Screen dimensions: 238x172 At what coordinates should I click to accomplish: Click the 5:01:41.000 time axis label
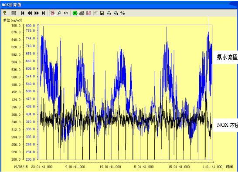[144, 167]
